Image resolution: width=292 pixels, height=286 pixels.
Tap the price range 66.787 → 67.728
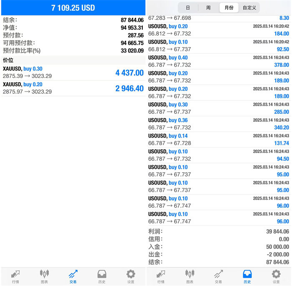pyautogui.click(x=169, y=143)
